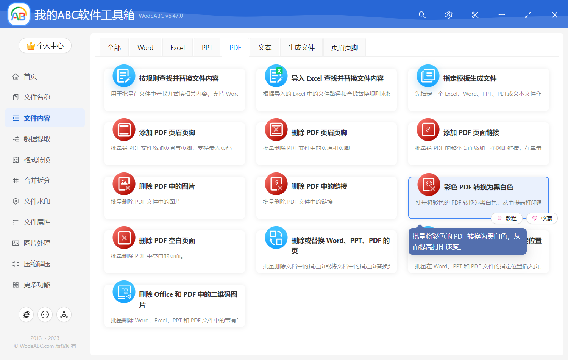The image size is (568, 360).
Task: Open the 添加 PDF 页眉页脚 tool icon
Action: (x=124, y=130)
